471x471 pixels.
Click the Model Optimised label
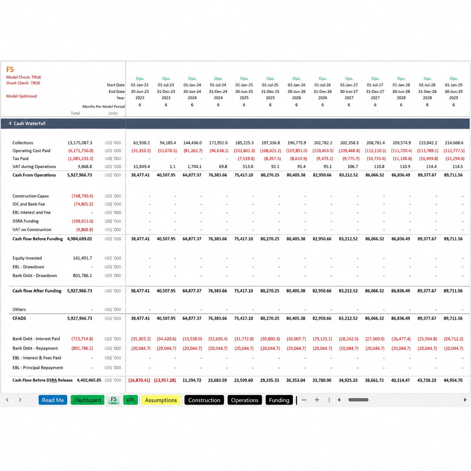pos(21,96)
